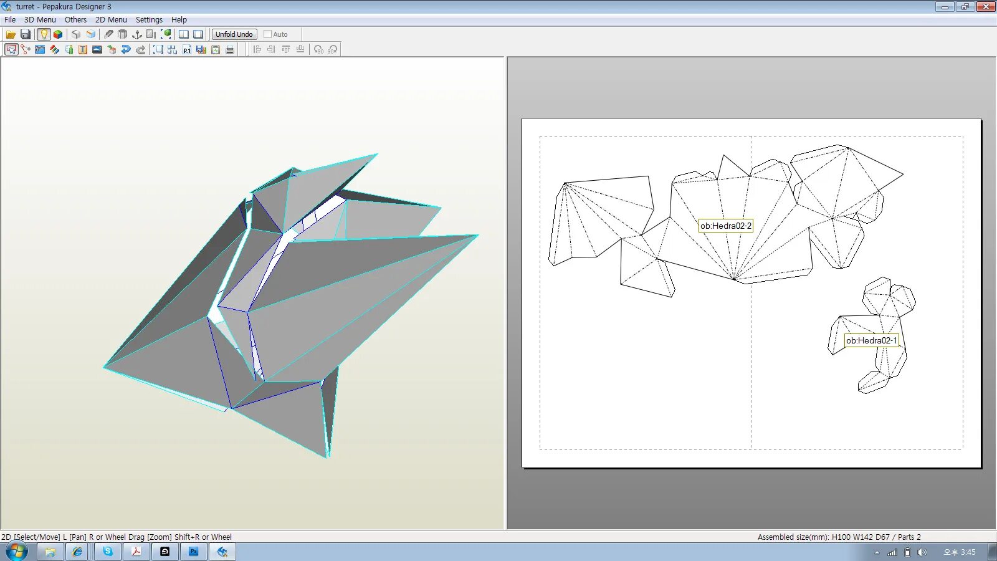Open Windows Explorer from the taskbar
This screenshot has height=561, width=997.
[50, 552]
